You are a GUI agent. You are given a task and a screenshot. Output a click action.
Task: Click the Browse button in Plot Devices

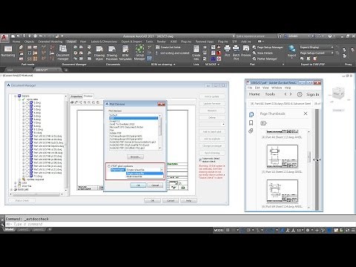(135, 157)
